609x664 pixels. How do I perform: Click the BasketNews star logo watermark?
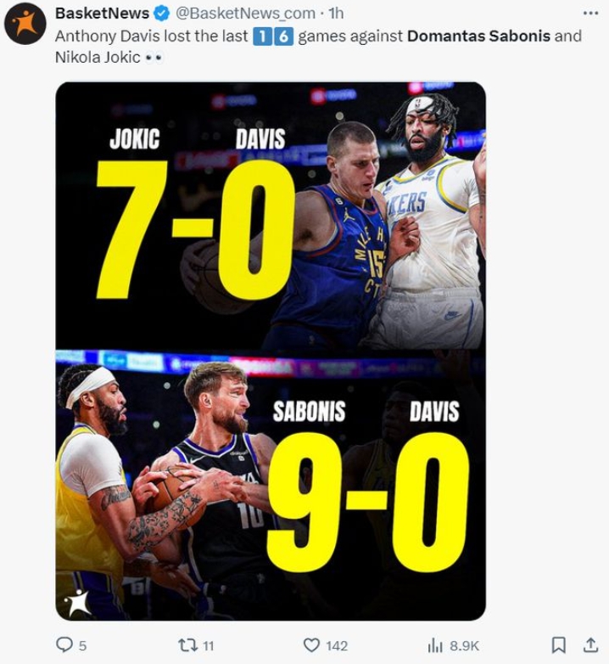(78, 601)
